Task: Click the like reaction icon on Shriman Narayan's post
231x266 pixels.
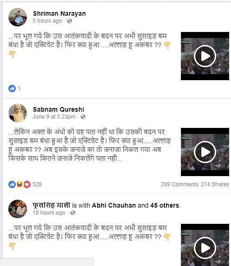Action: point(12,89)
